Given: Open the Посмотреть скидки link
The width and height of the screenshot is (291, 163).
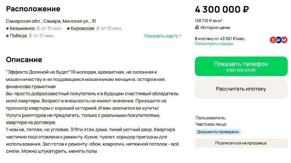Looking at the screenshot, I should click(x=214, y=44).
